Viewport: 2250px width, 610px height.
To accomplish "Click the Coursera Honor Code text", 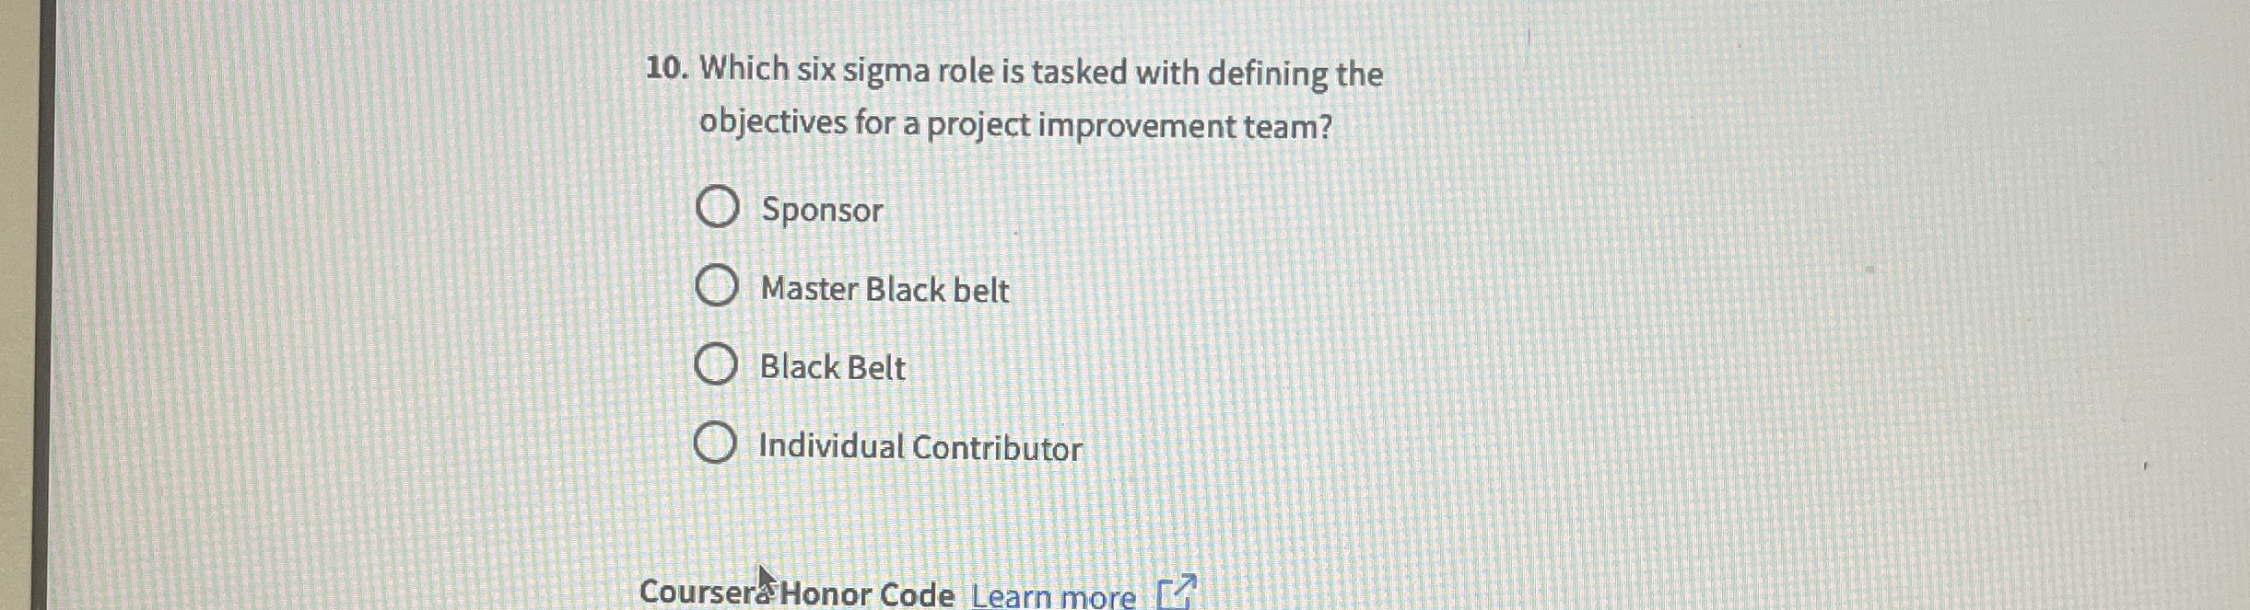I will (x=798, y=593).
